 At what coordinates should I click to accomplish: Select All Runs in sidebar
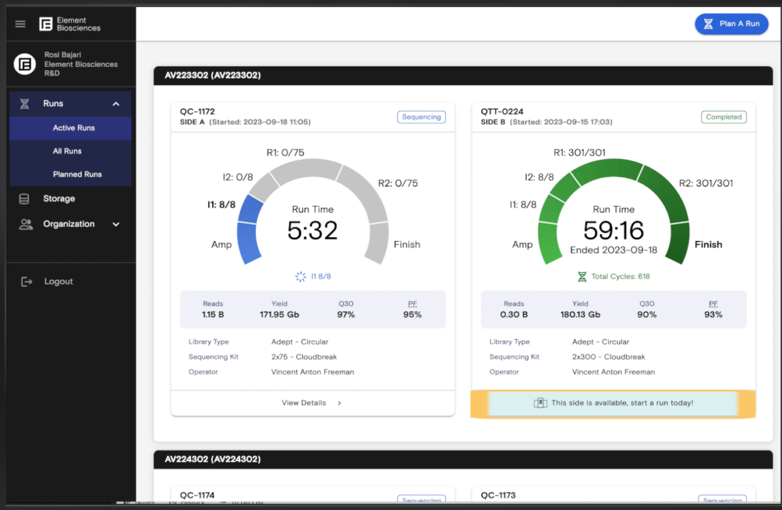pos(68,151)
